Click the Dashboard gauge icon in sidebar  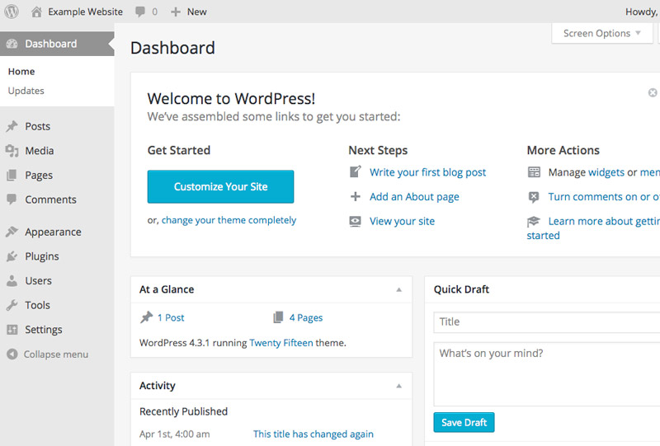pos(12,44)
